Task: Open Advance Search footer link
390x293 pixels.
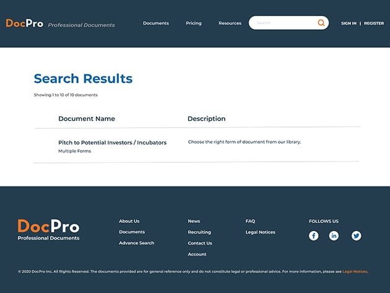Action: tap(137, 243)
